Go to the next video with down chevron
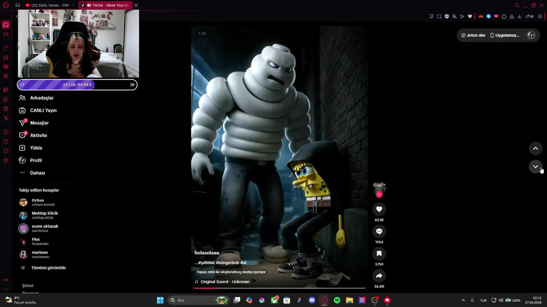The width and height of the screenshot is (547, 307). (535, 166)
